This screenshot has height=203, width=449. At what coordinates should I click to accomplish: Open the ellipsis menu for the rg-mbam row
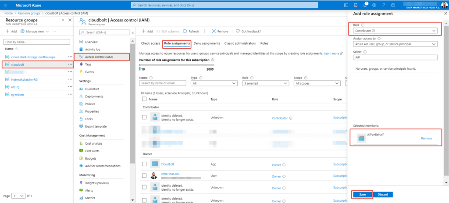[70, 94]
